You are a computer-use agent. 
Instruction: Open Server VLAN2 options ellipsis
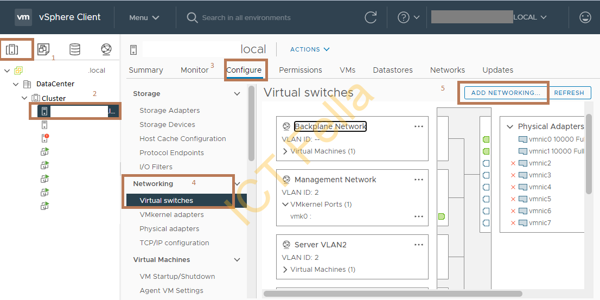(419, 245)
